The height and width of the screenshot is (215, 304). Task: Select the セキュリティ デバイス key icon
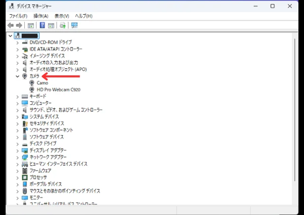click(25, 123)
